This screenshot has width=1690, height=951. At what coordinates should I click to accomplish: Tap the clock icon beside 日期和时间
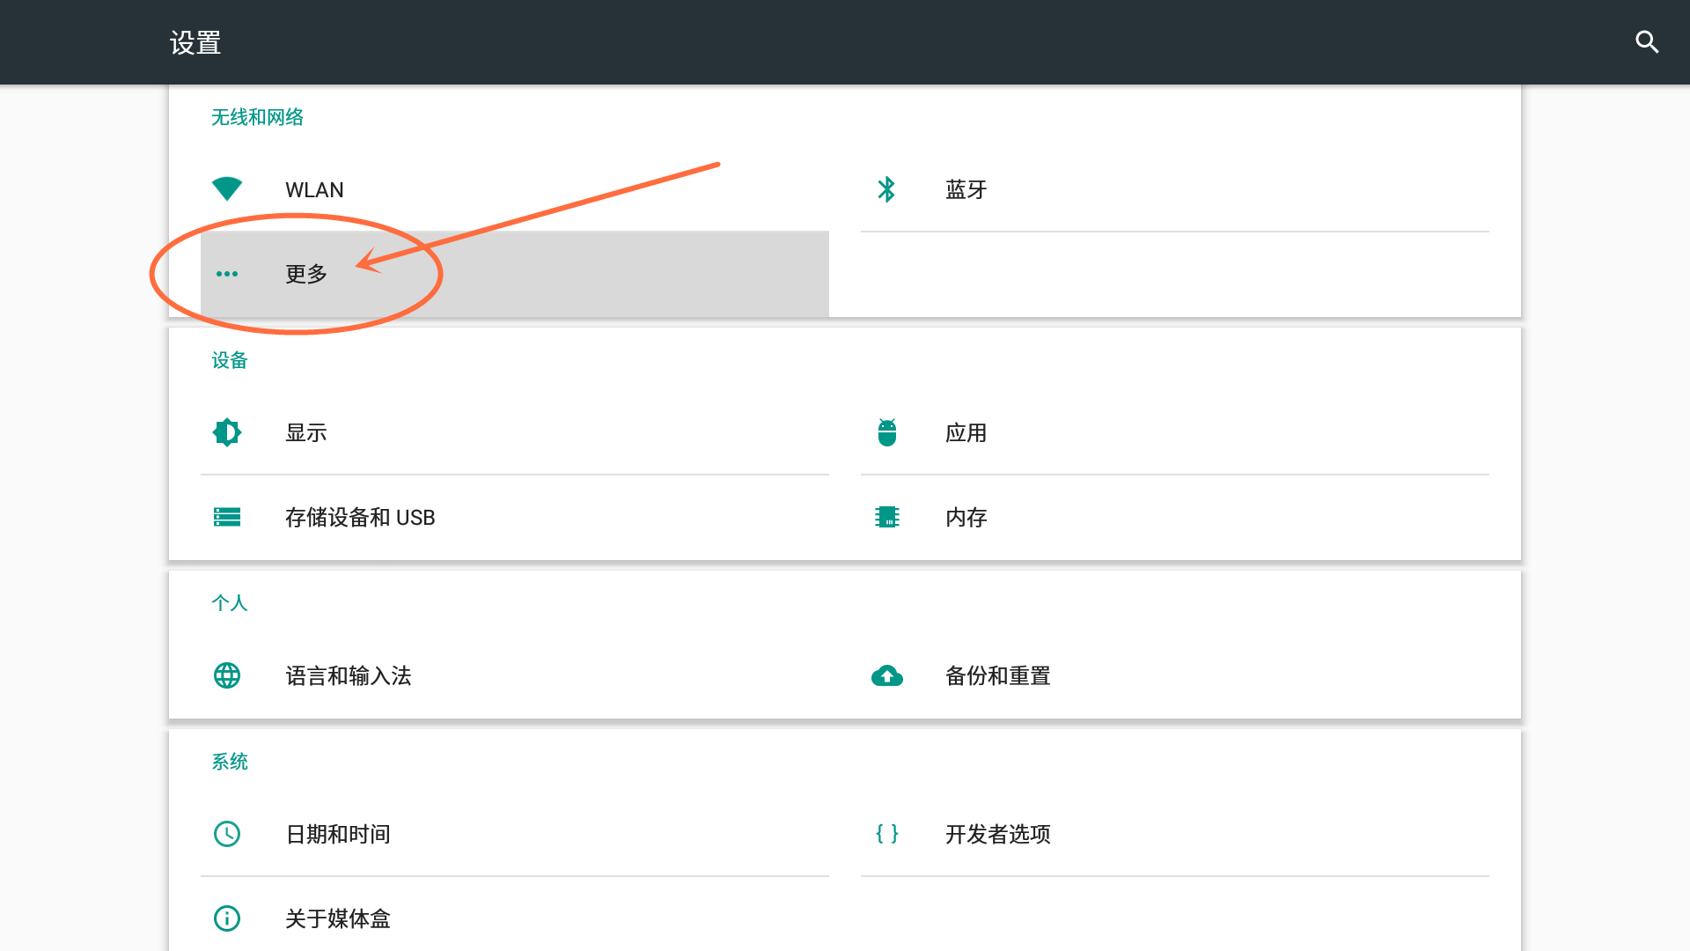227,834
